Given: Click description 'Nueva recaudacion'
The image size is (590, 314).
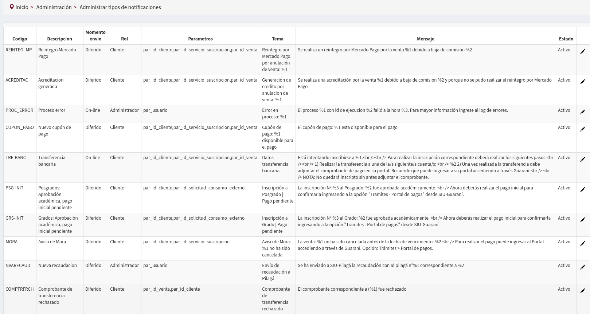Looking at the screenshot, I should pos(58,265).
